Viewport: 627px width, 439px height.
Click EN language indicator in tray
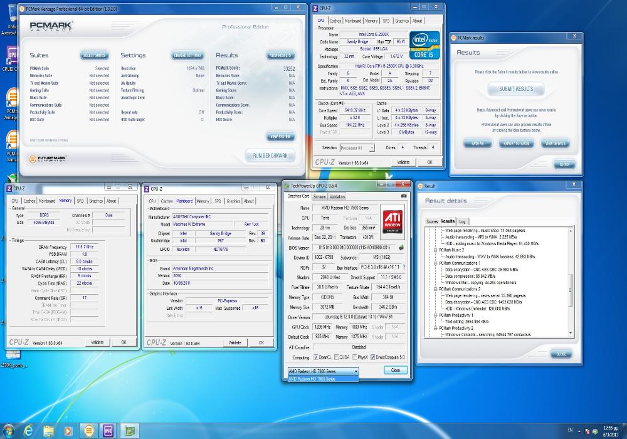pos(570,430)
